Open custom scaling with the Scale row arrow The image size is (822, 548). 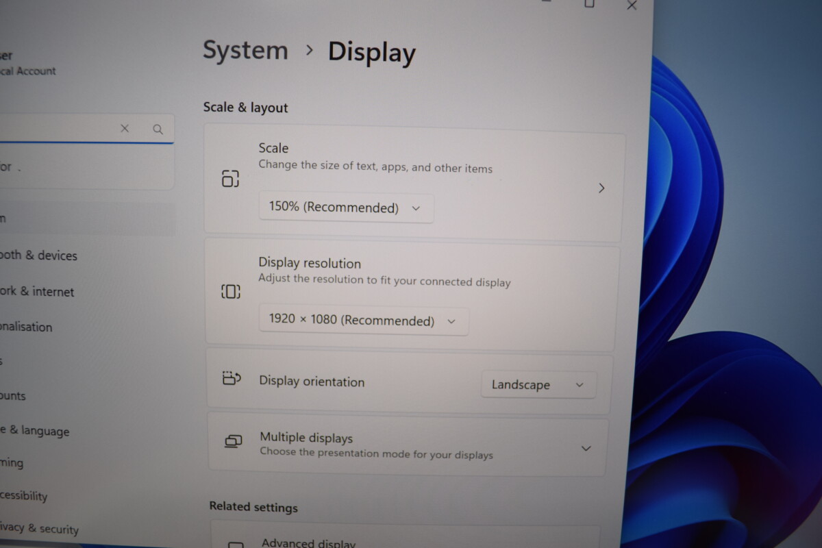point(601,188)
